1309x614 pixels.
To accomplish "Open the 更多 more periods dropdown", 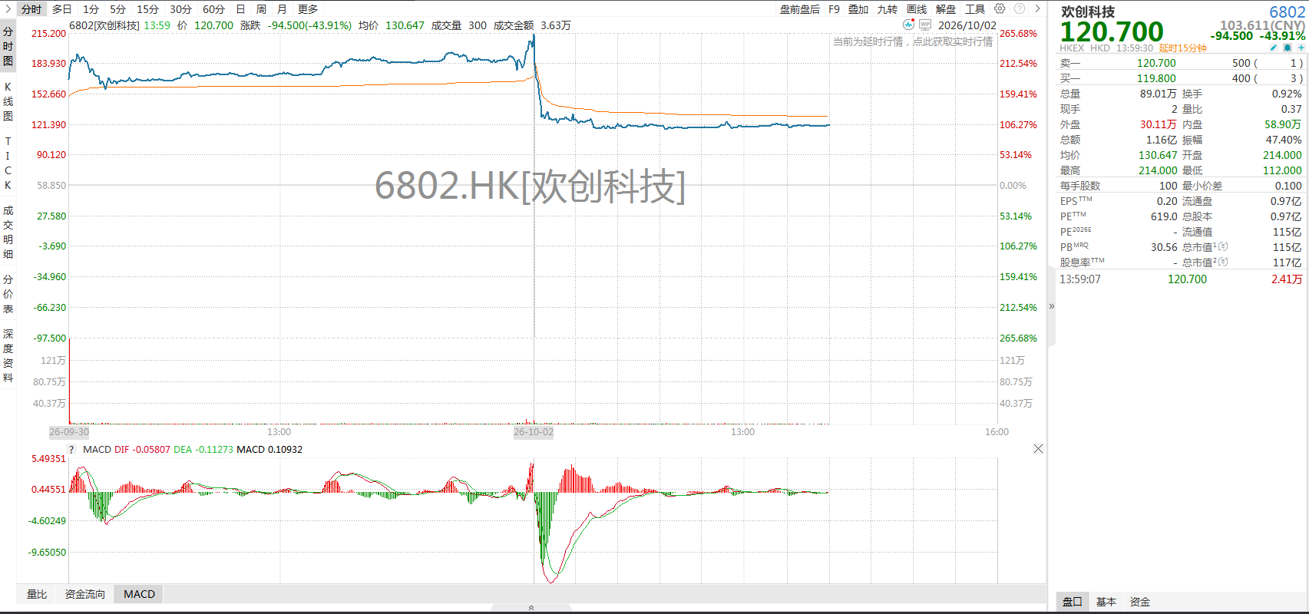I will point(308,9).
